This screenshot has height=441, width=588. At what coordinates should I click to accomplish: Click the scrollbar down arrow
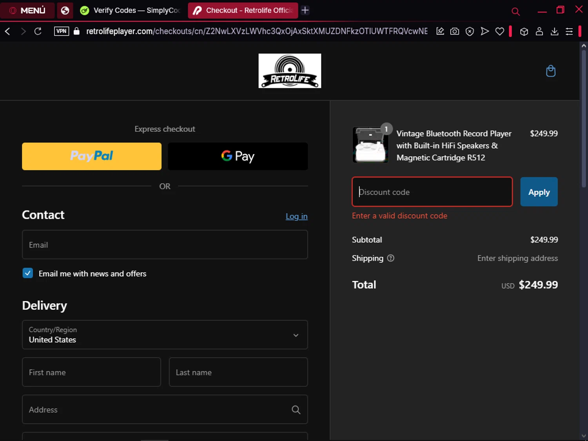click(584, 436)
